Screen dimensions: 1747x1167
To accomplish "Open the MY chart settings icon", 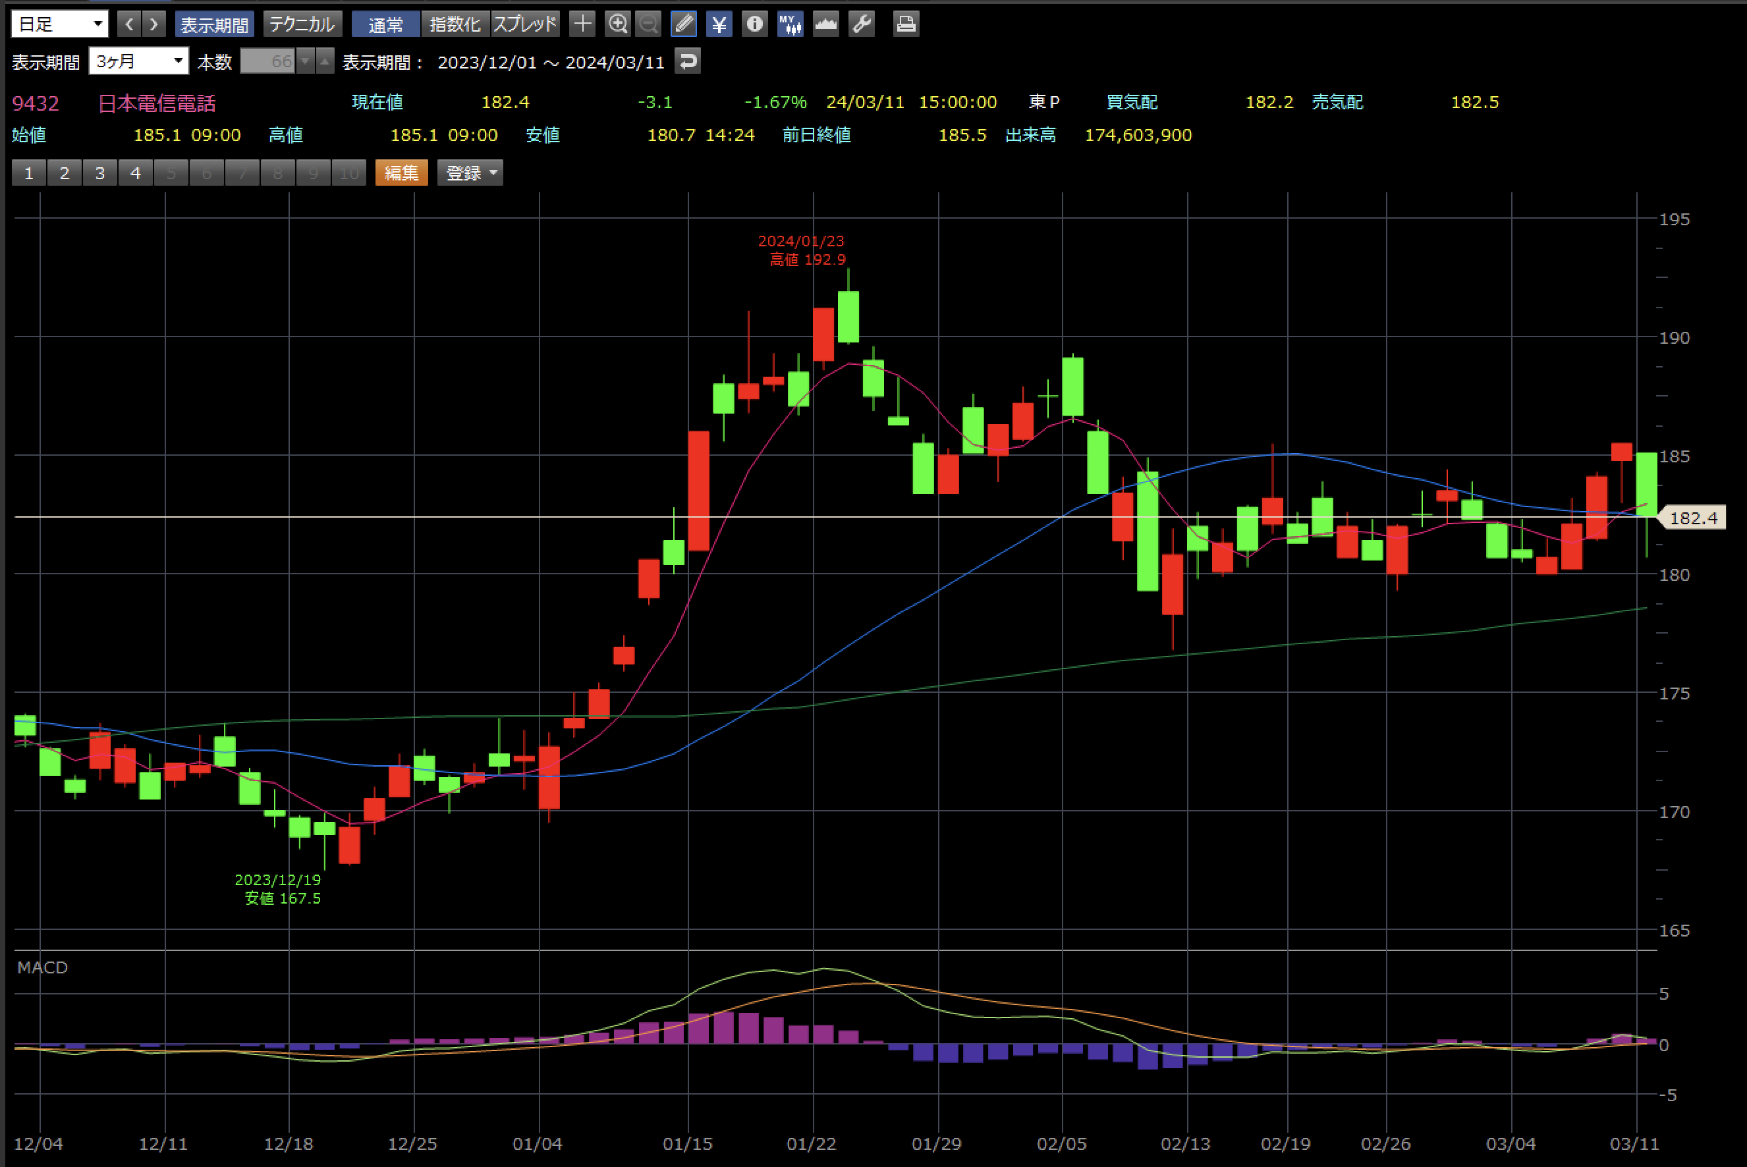I will [790, 24].
